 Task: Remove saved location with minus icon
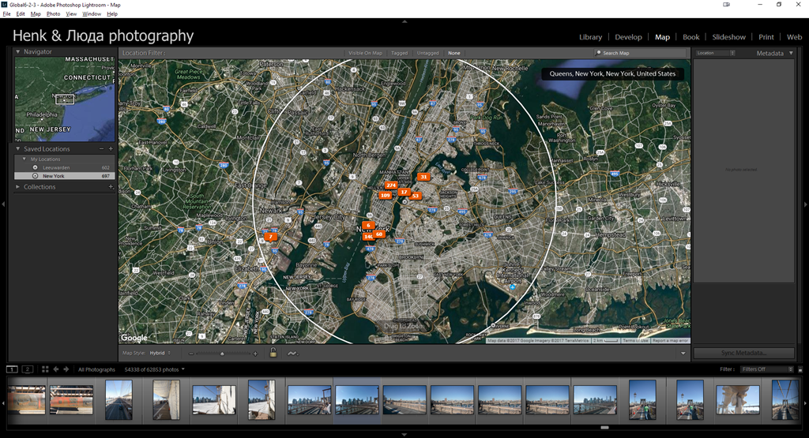pyautogui.click(x=102, y=149)
